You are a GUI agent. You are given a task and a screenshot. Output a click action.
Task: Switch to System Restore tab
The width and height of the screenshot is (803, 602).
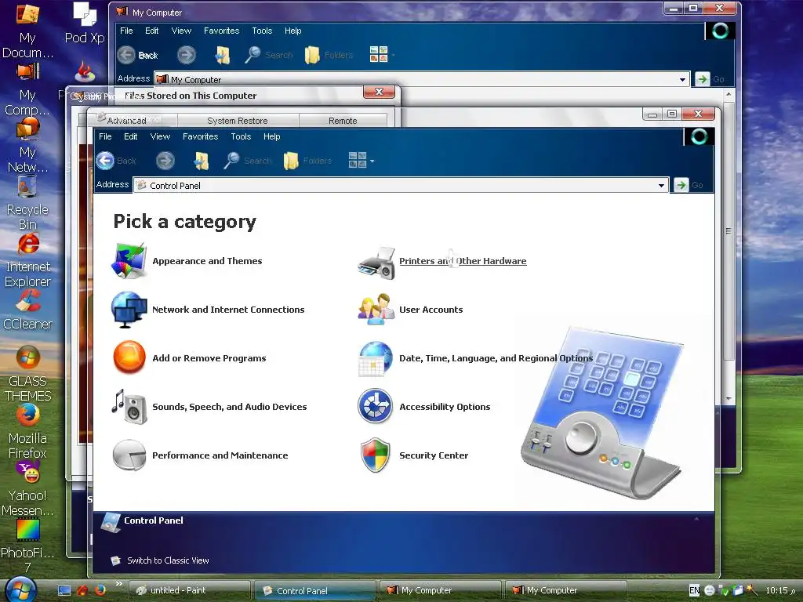tap(238, 121)
